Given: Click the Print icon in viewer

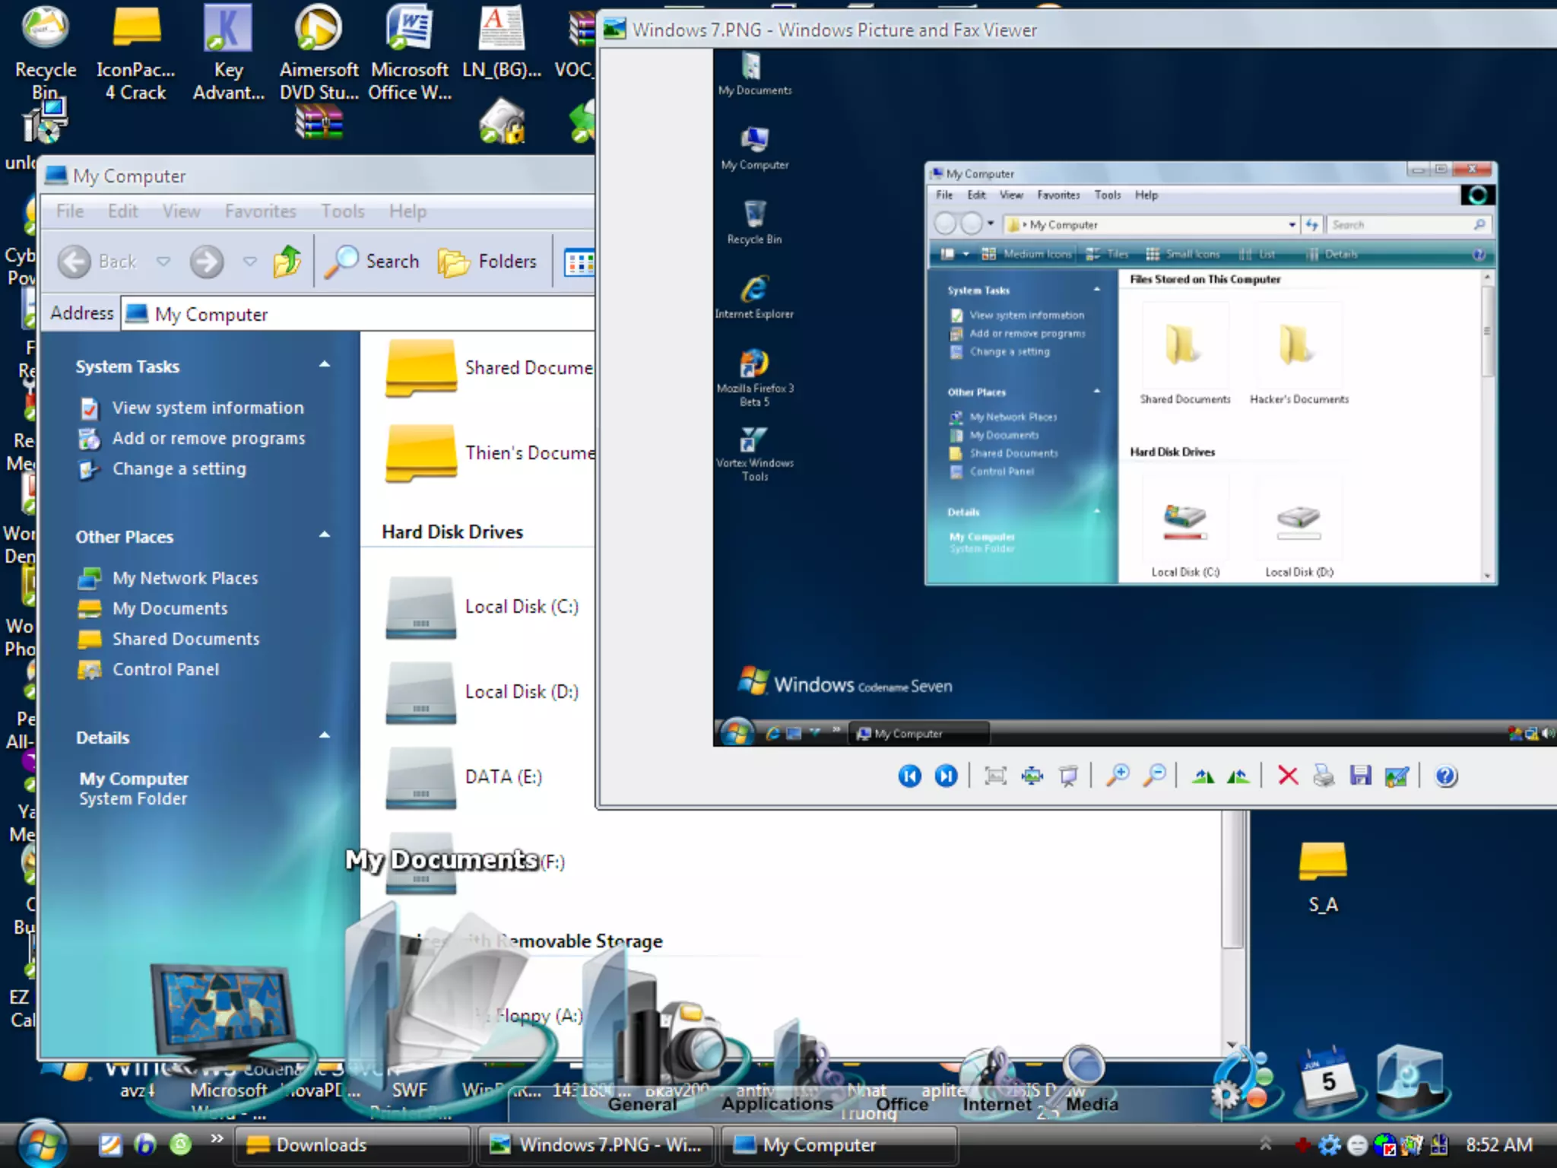Looking at the screenshot, I should 1324,776.
